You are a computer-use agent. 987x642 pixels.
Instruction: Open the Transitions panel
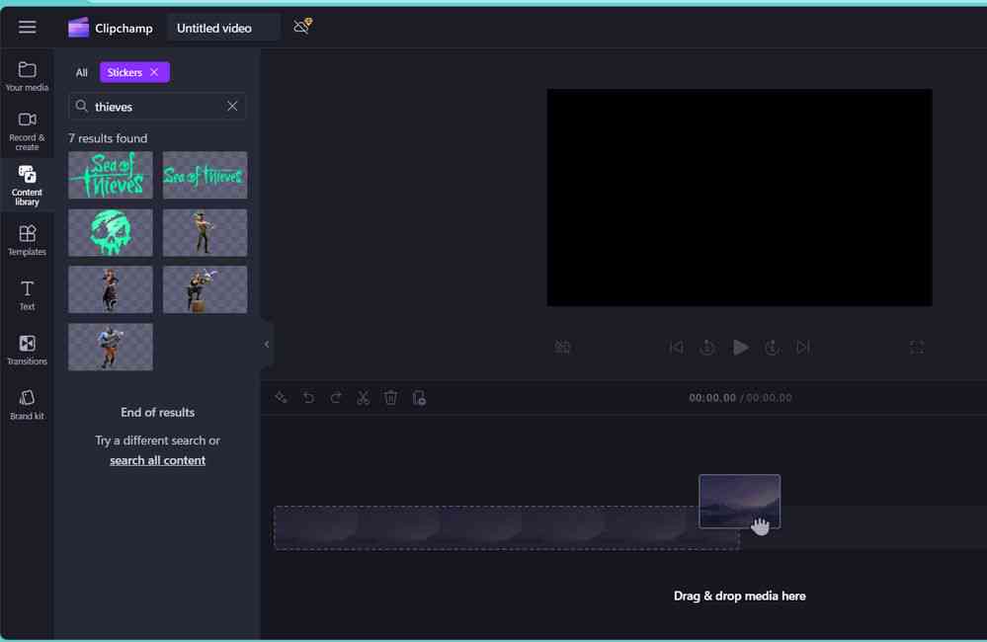click(27, 350)
